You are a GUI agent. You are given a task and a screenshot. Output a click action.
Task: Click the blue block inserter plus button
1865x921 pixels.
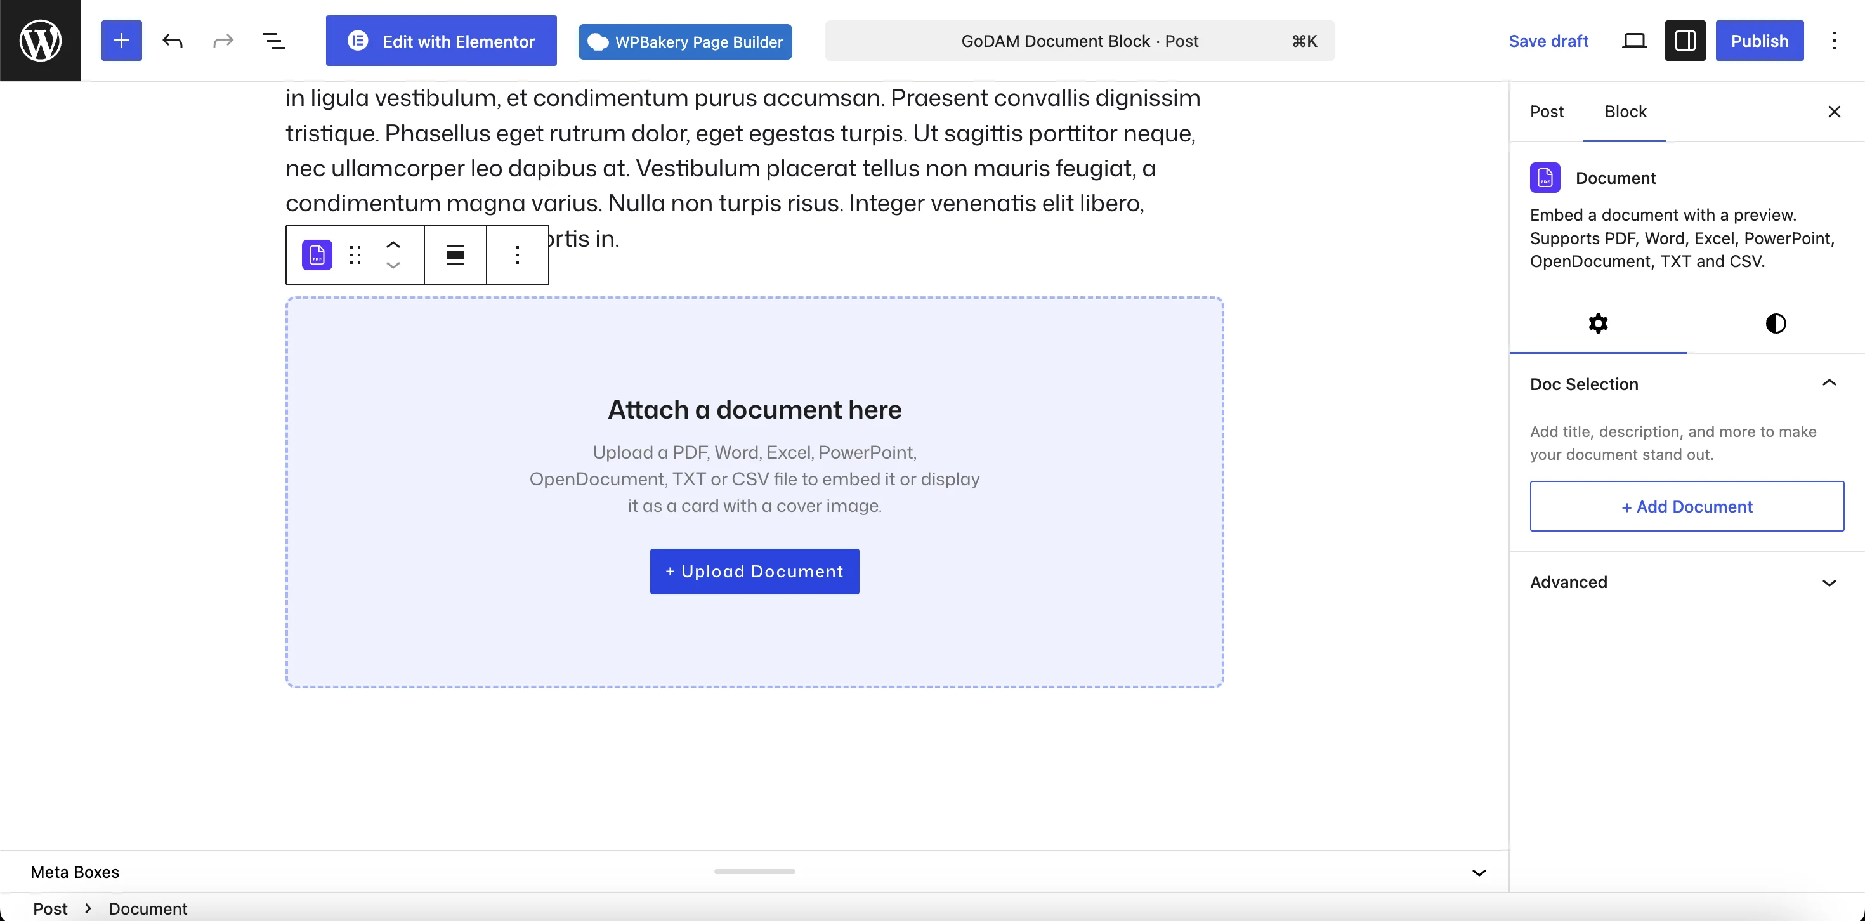click(x=122, y=41)
